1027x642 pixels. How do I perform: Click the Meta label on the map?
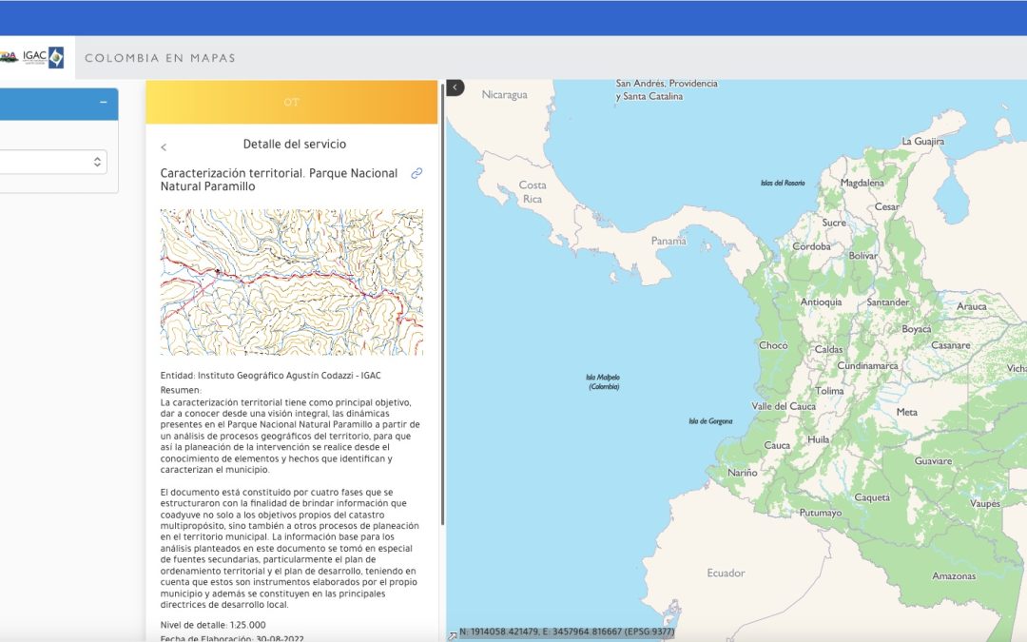pos(906,412)
